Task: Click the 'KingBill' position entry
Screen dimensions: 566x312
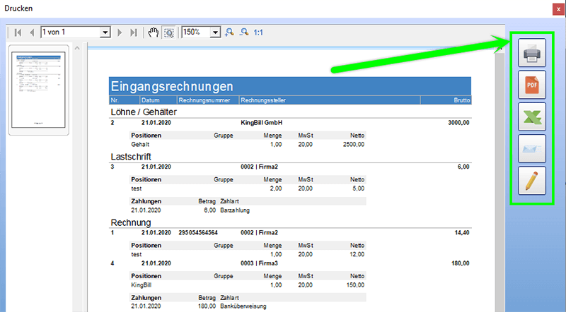Action: coord(141,285)
